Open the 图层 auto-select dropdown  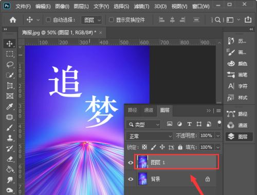91,20
